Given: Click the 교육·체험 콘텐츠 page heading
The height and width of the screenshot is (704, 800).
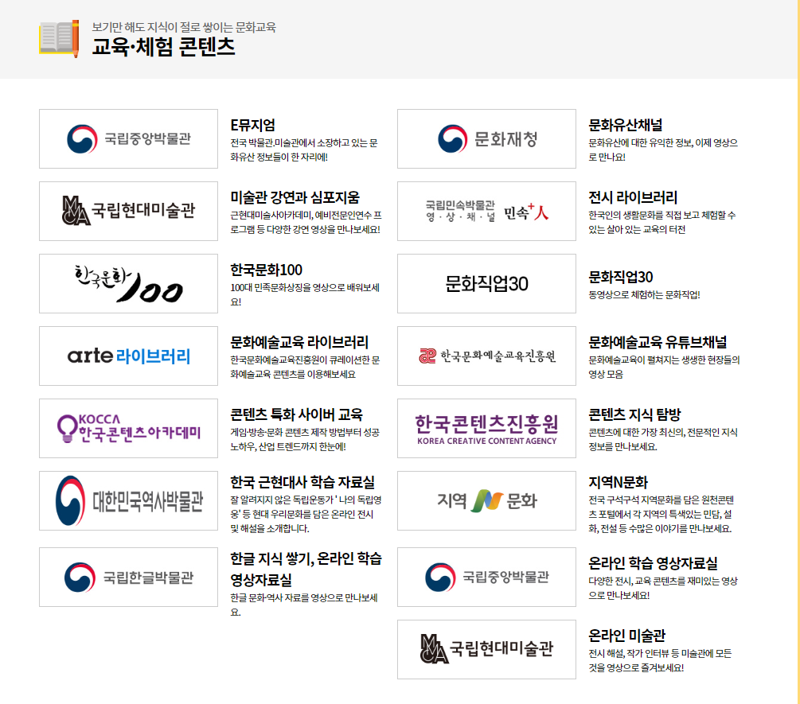Looking at the screenshot, I should (163, 47).
